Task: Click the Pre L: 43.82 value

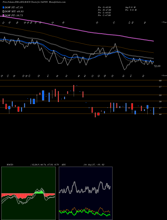Action: [105, 13]
